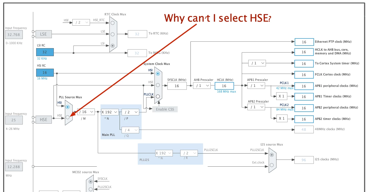Click the Enable CSS button
Viewport: 367px width, 192px height.
165,109
